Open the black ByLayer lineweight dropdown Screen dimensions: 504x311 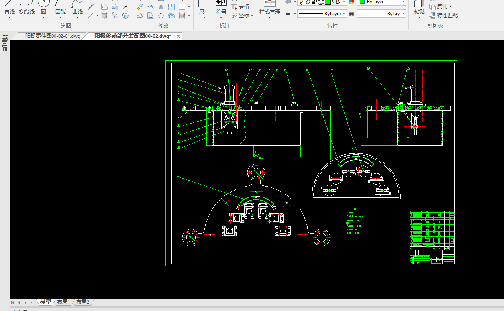[x=322, y=14]
